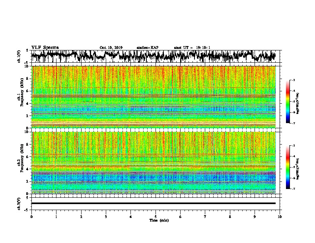The width and height of the screenshot is (315, 243).
Task: Click the ch.2 "Frequency (kHz)" axis label
Action: [22, 158]
